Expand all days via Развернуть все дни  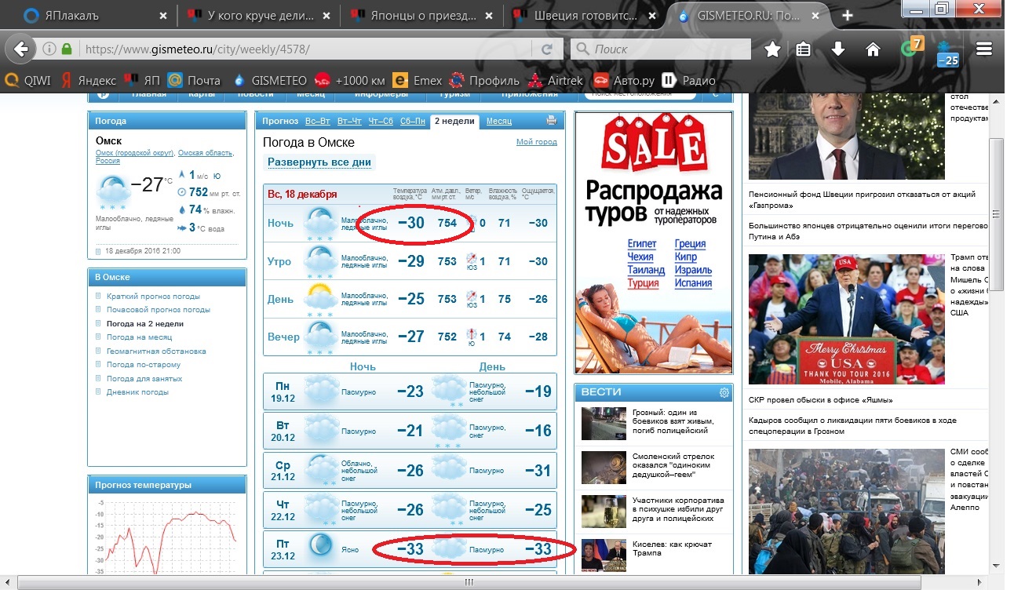pyautogui.click(x=319, y=162)
